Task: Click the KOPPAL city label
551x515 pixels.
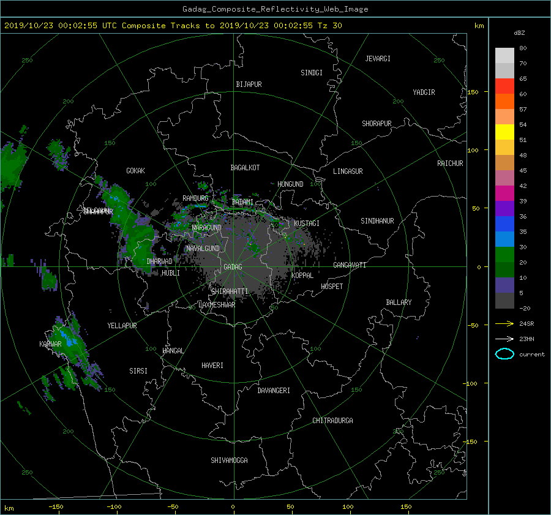Action: (302, 275)
